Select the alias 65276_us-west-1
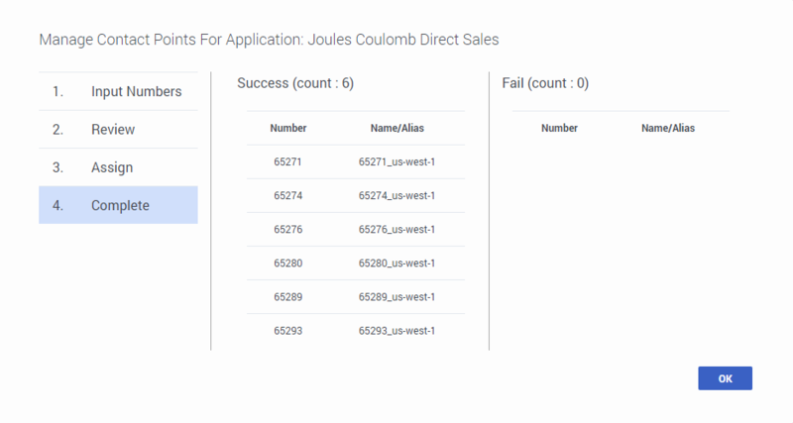The height and width of the screenshot is (423, 793). [x=396, y=230]
